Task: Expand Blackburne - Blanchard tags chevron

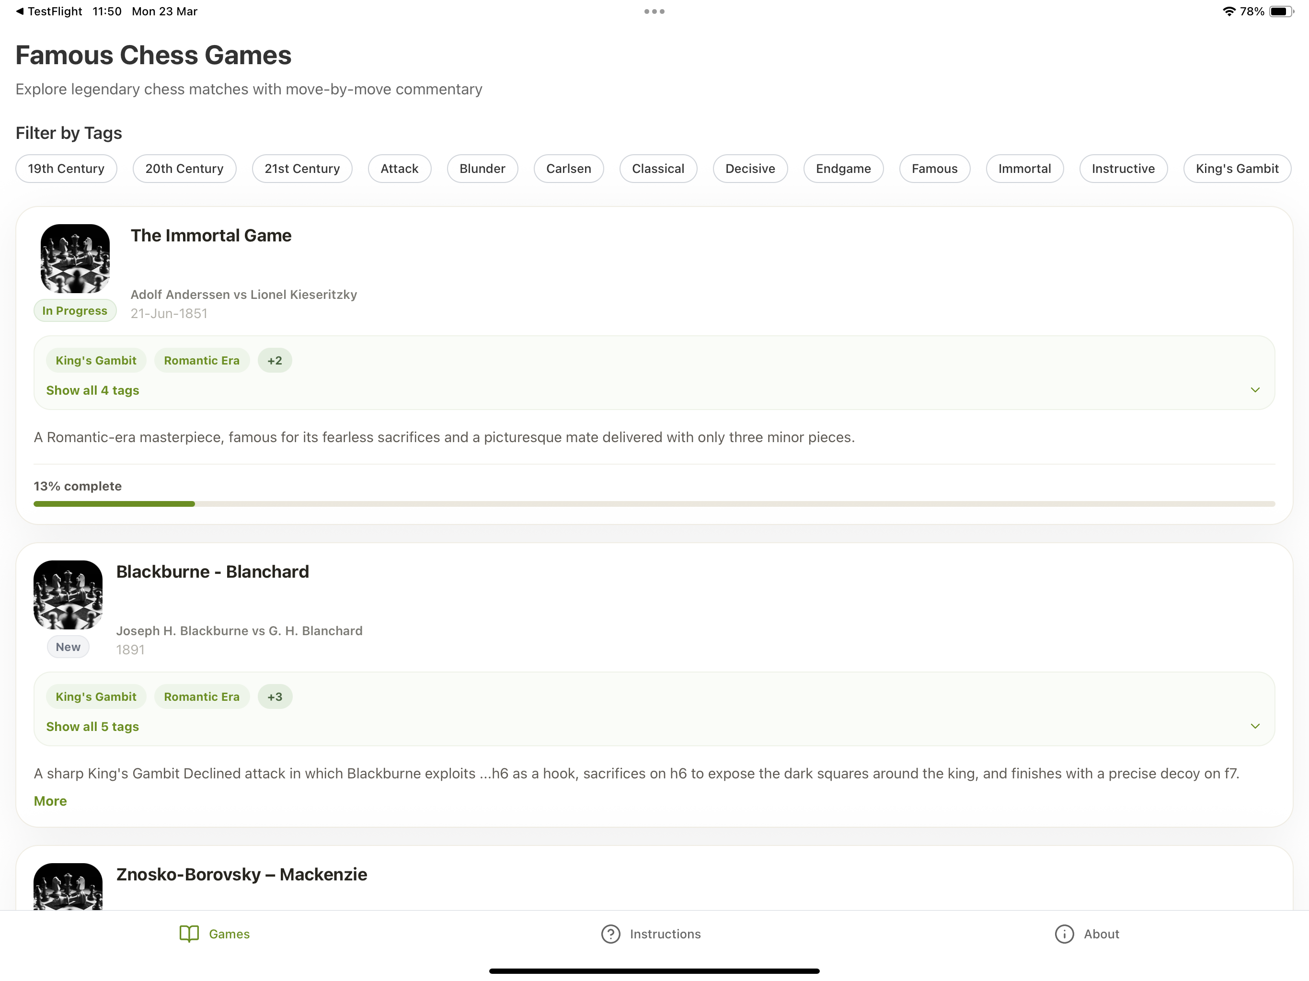Action: tap(1254, 726)
